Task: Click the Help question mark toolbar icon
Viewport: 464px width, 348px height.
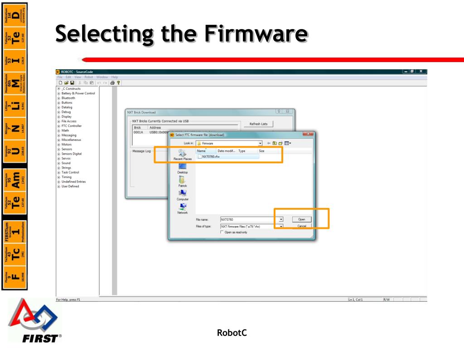Action: coord(118,83)
